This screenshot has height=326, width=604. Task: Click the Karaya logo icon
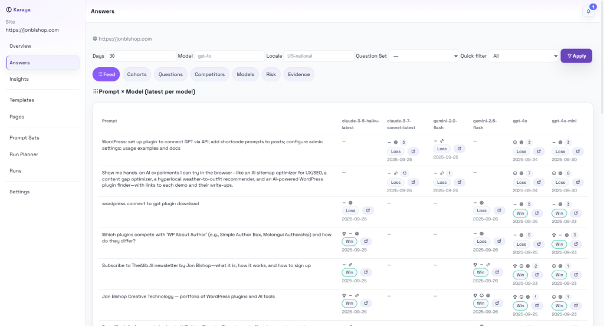coord(8,9)
